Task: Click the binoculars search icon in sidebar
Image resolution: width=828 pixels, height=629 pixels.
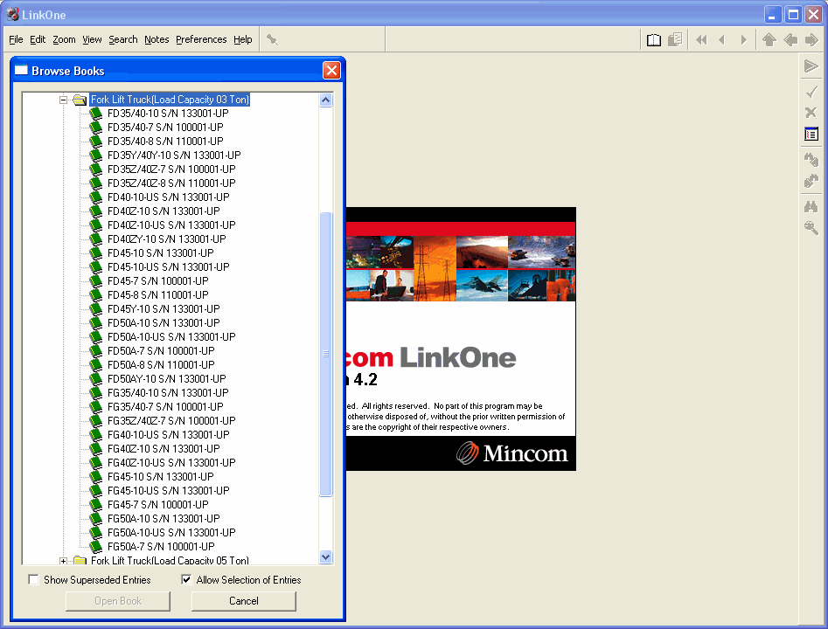Action: coord(811,206)
